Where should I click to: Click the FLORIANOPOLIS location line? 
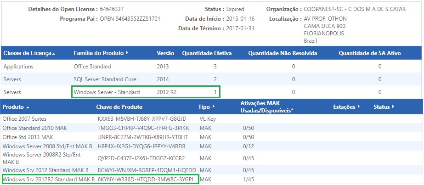point(324,34)
